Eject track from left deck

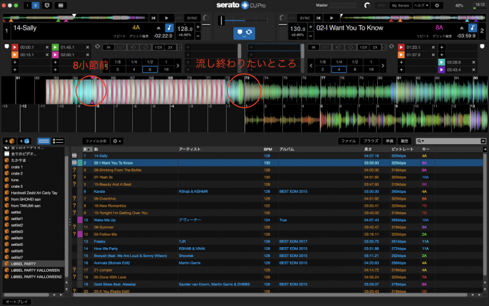pyautogui.click(x=159, y=28)
